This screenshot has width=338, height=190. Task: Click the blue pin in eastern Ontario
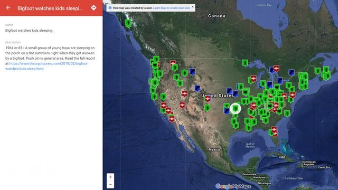click(292, 72)
